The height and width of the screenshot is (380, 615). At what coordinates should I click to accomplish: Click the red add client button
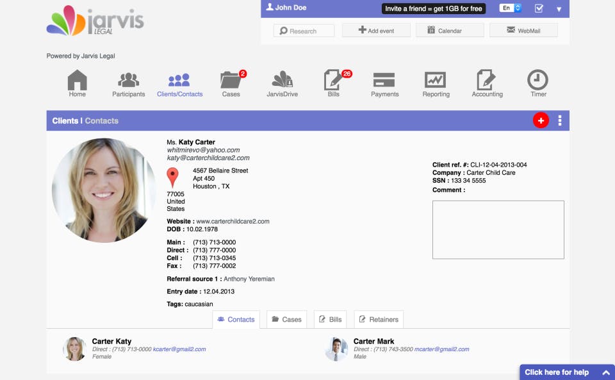pos(541,120)
